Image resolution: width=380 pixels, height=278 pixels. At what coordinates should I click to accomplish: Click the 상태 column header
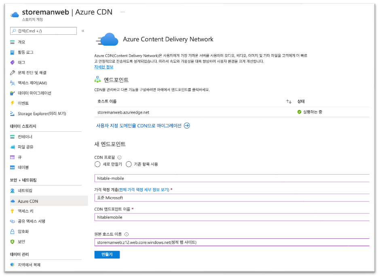pyautogui.click(x=301, y=101)
